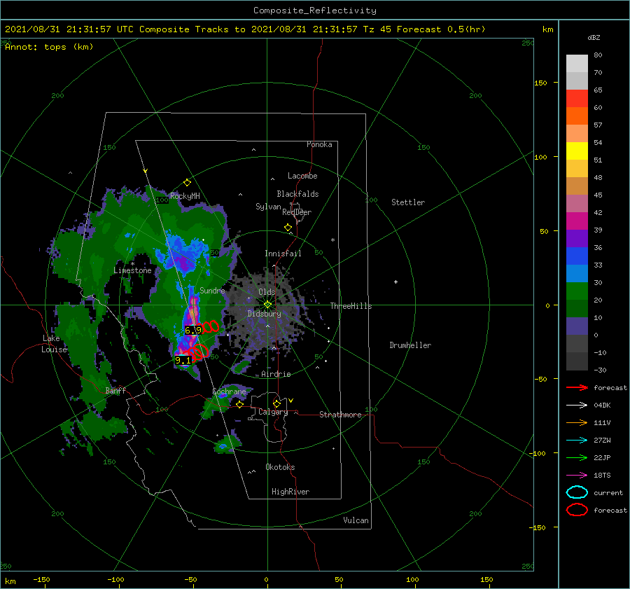Viewport: 630px width, 589px height.
Task: Select the 6.9 storm top label
Action: pyautogui.click(x=193, y=330)
